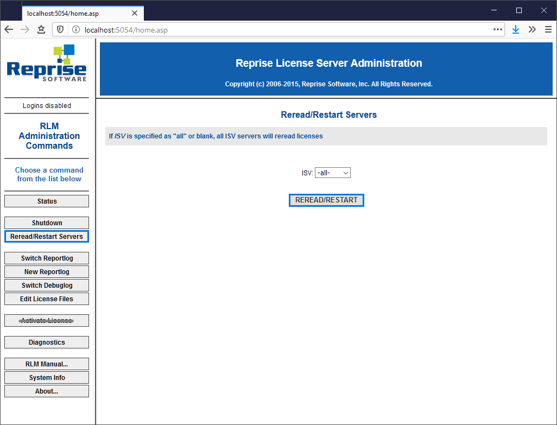Maximize the browser window
This screenshot has height=425, width=557.
518,10
